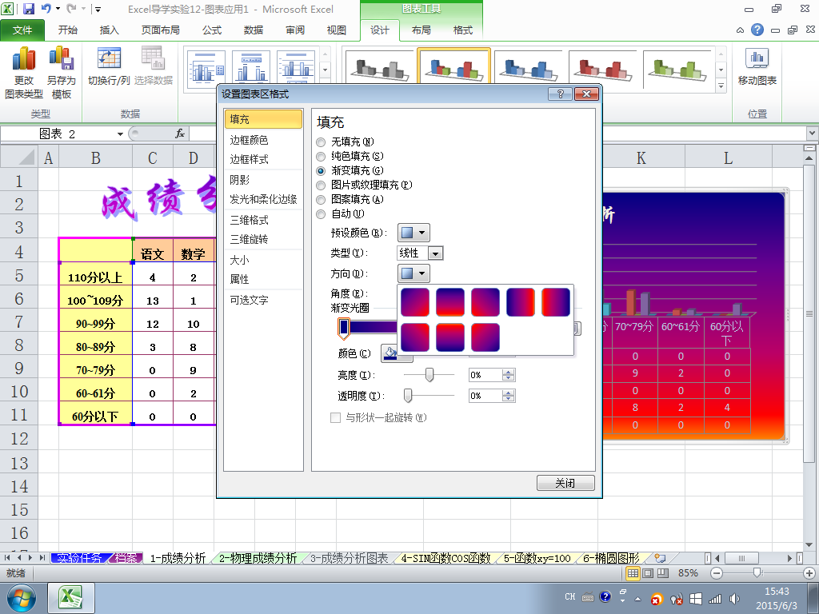Select 无填充 radio button
This screenshot has height=614, width=819.
[321, 142]
